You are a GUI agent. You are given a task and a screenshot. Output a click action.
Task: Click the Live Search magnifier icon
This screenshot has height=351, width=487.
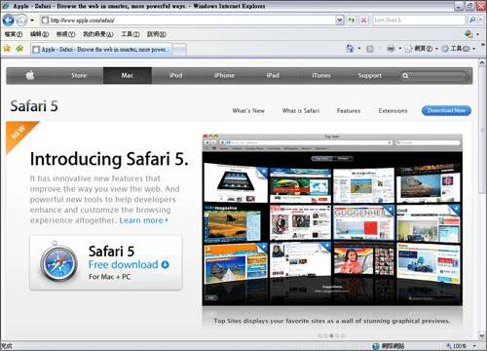(x=472, y=20)
